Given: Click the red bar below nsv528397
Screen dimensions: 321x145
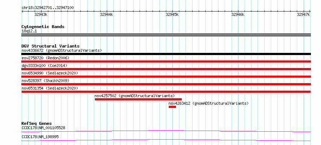Looking at the screenshot, I should 166,84.
